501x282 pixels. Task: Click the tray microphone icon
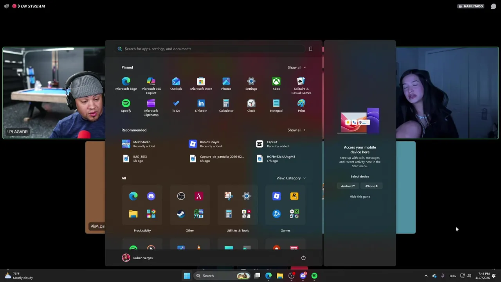click(x=443, y=276)
